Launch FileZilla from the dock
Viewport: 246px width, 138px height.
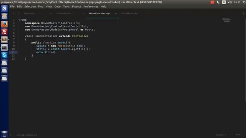[x=4, y=32]
